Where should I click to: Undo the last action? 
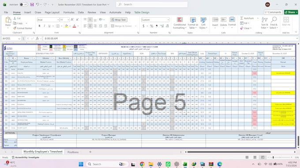coord(37,4)
